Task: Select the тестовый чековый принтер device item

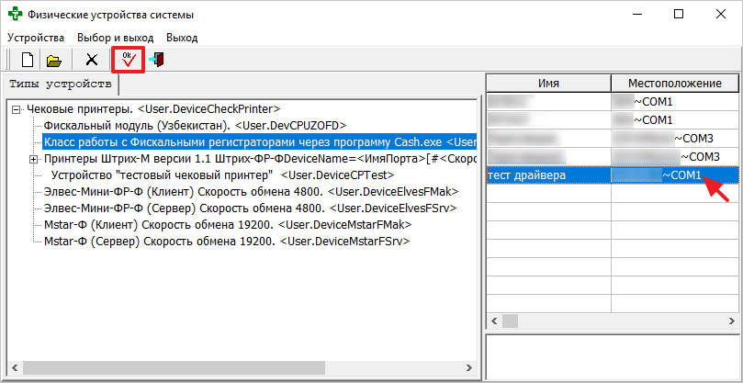Action: pos(222,175)
